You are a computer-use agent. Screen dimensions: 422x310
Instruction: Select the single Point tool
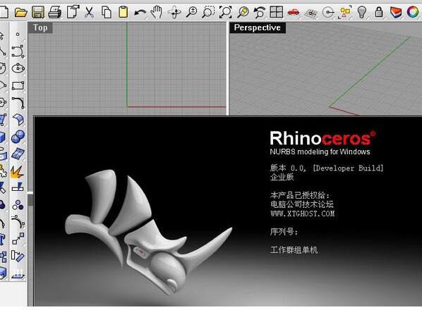[x=18, y=34]
